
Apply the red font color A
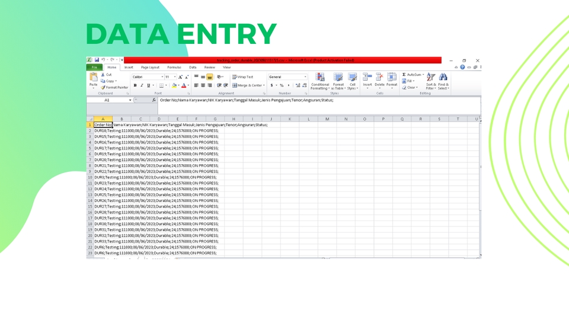184,85
